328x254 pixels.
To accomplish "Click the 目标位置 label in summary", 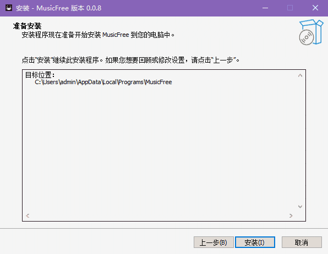I will point(40,75).
